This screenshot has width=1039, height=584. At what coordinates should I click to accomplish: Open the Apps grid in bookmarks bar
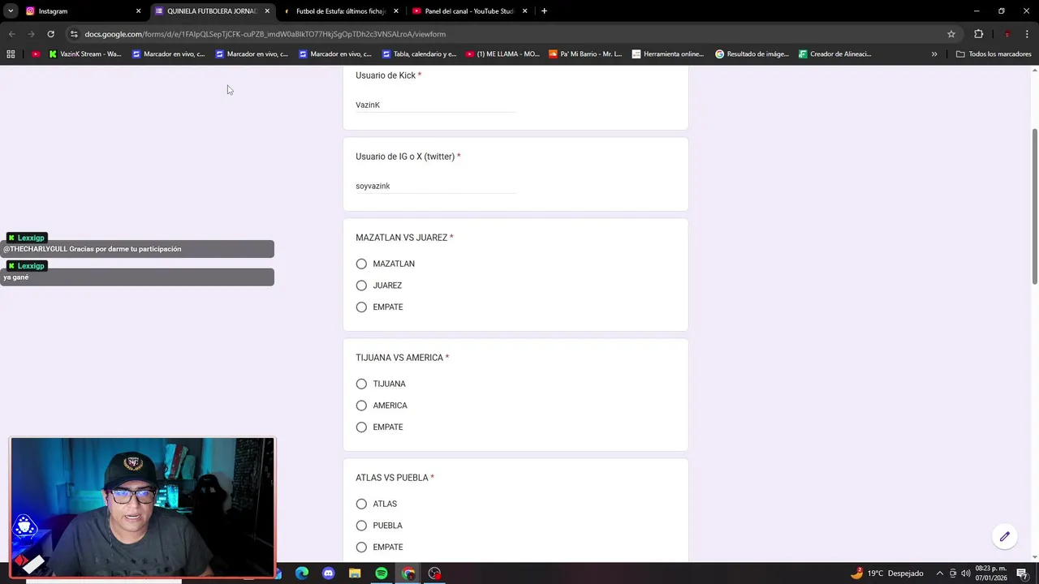(11, 54)
